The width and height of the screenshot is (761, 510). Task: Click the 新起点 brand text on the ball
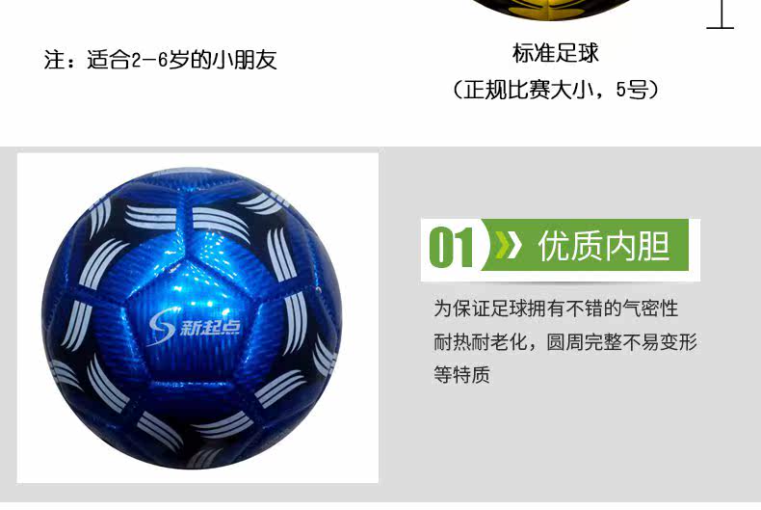[x=210, y=329]
